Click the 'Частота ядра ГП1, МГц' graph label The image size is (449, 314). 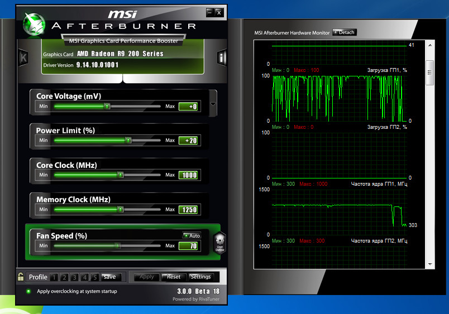pos(379,184)
